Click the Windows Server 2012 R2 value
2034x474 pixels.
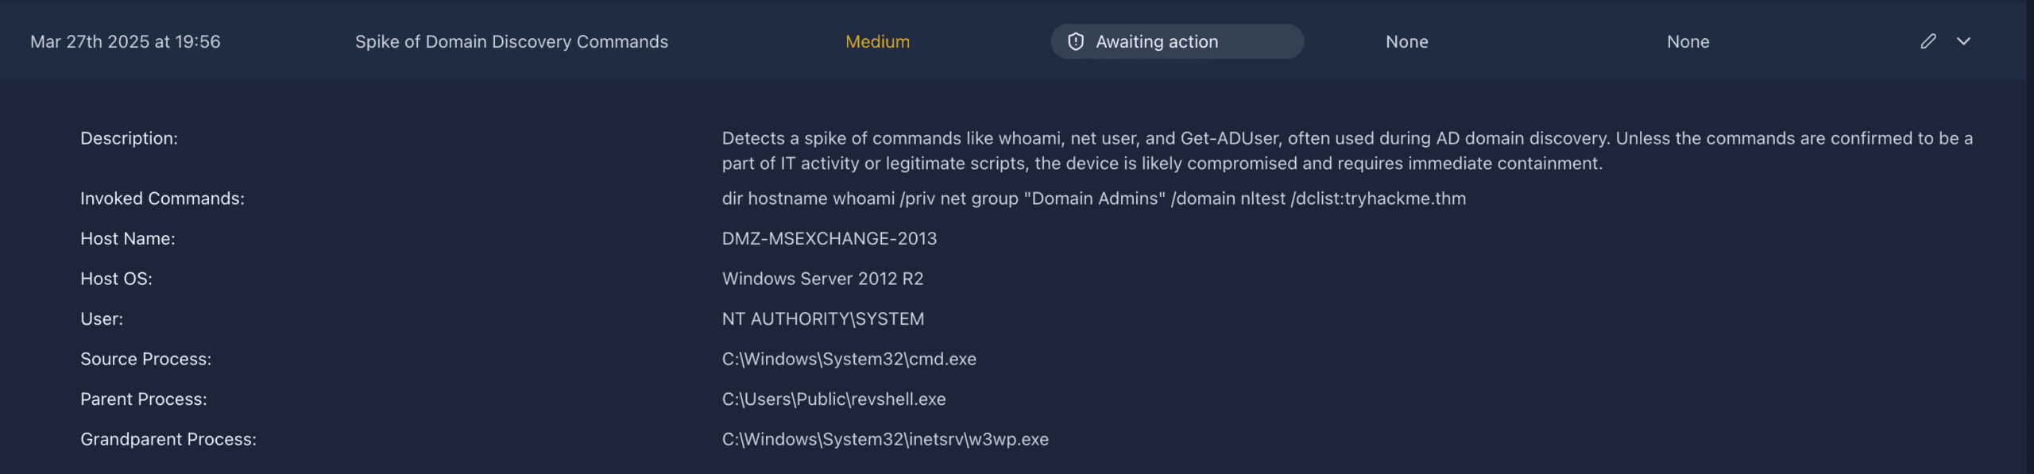(x=822, y=279)
